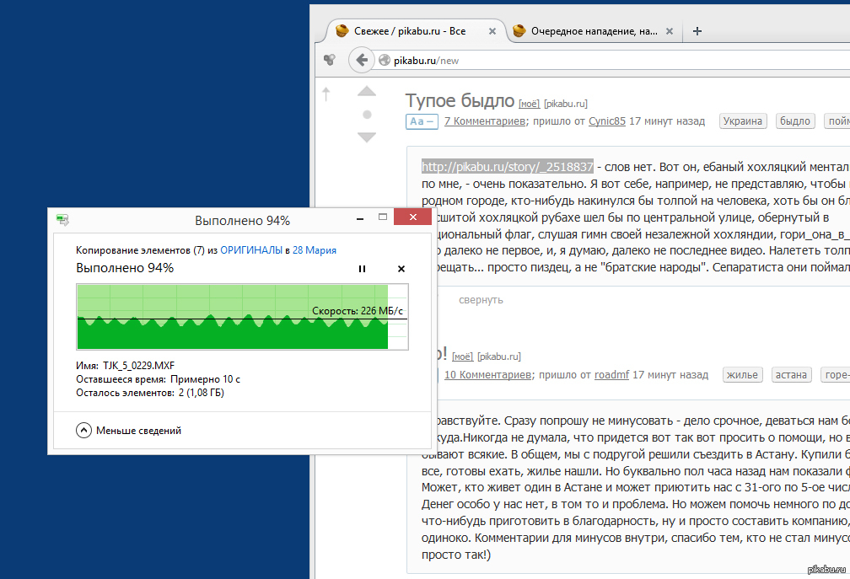Click the pikabu.ru/new address bar
Viewport: 850px width, 579px height.
(x=590, y=61)
